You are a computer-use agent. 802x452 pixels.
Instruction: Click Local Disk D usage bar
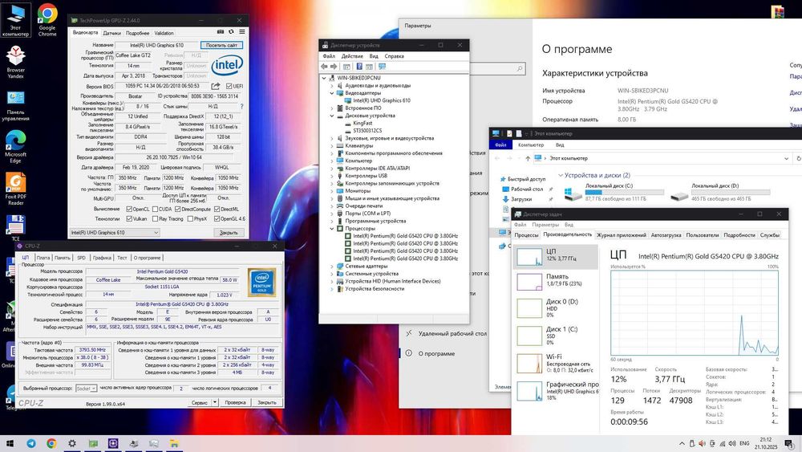click(731, 193)
